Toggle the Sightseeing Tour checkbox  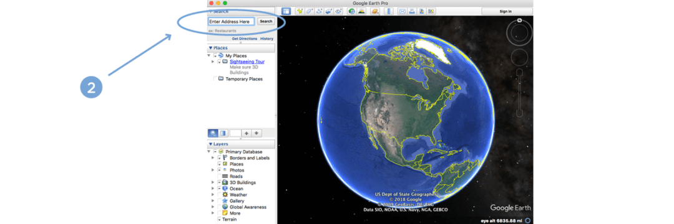pos(219,62)
